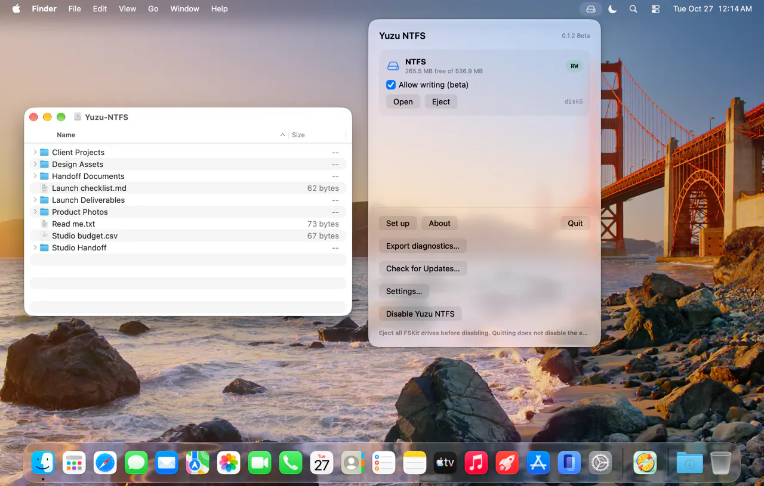Select the Read me.txt file row
This screenshot has width=764, height=486.
tap(188, 224)
